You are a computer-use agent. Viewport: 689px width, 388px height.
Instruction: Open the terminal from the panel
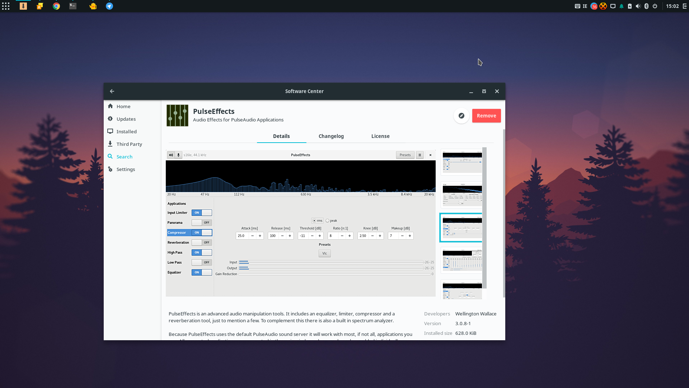pyautogui.click(x=73, y=6)
